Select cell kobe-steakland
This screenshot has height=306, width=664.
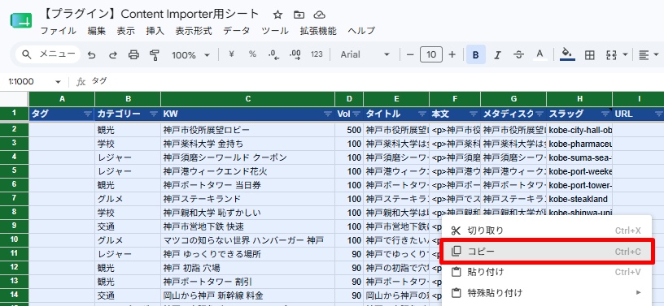(579, 199)
